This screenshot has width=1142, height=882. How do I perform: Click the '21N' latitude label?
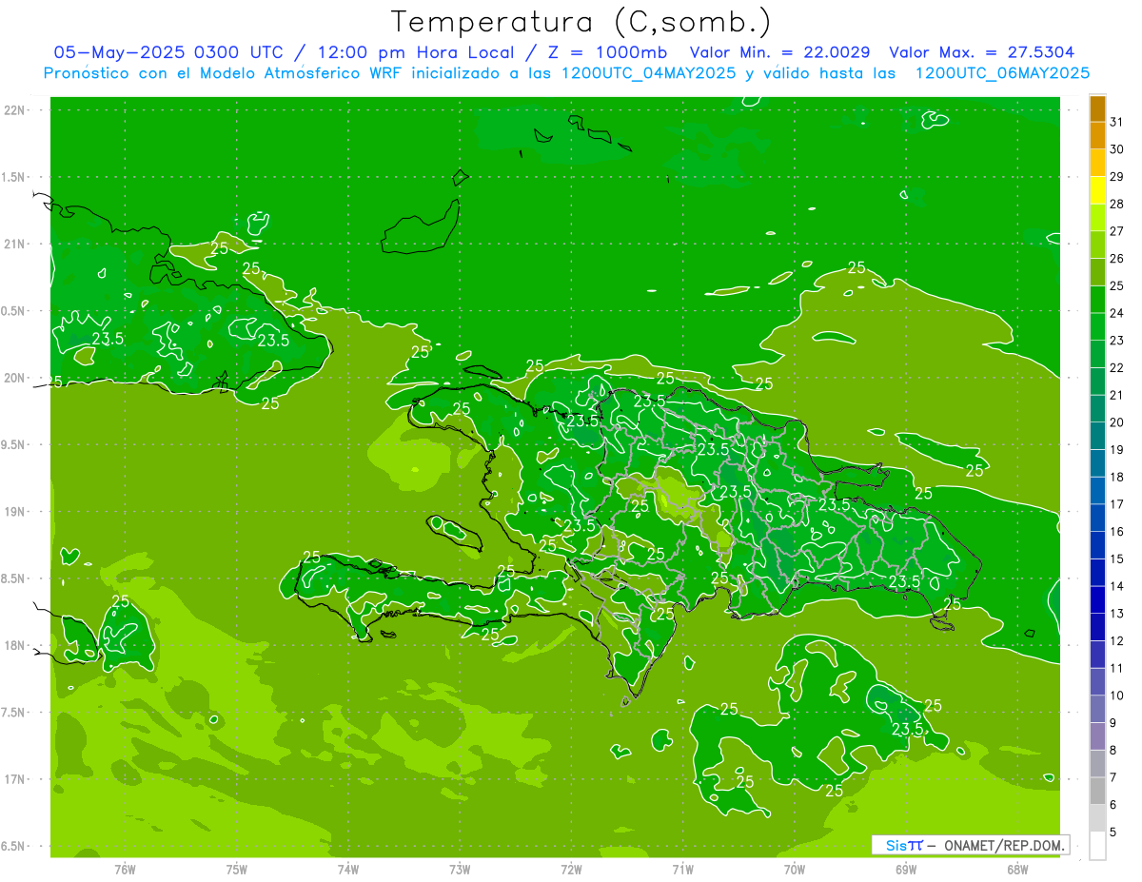[x=15, y=244]
